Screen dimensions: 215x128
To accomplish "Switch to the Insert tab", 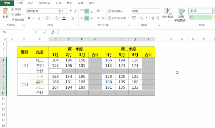I will click(31, 3).
